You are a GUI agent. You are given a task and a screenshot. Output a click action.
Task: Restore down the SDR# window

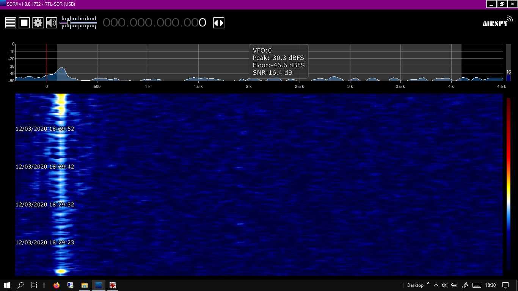(x=502, y=4)
